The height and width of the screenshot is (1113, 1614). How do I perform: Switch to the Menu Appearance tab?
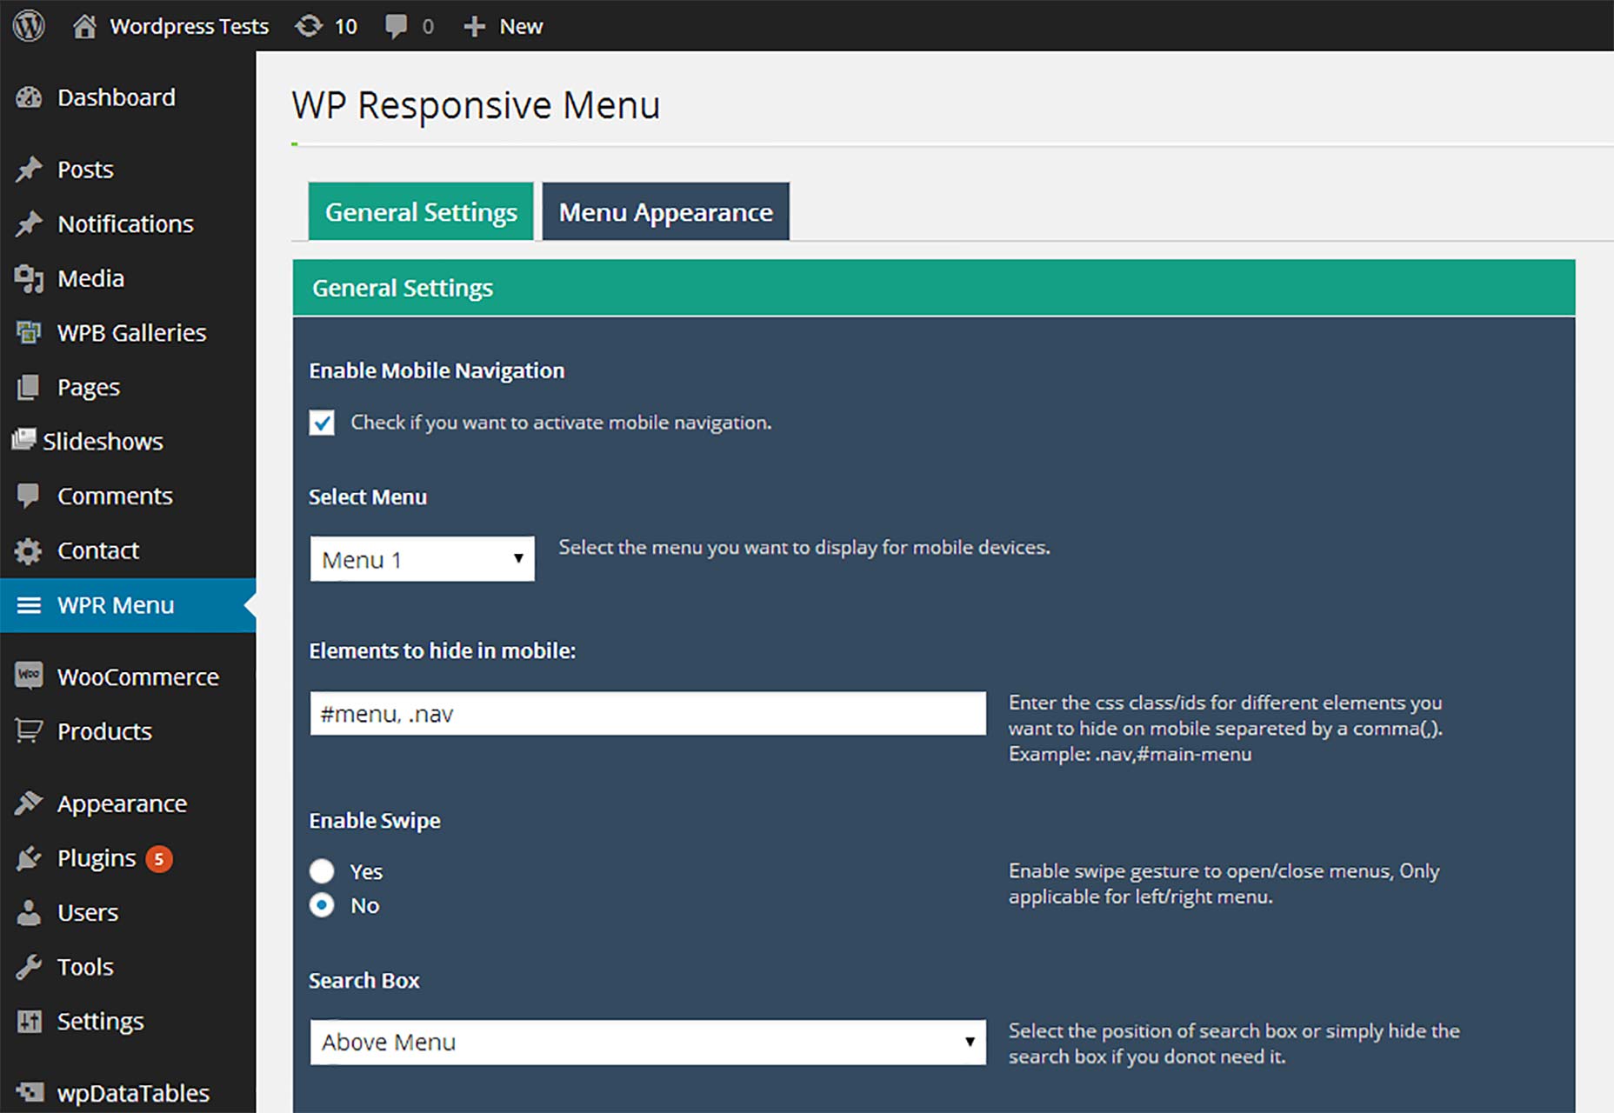tap(665, 211)
